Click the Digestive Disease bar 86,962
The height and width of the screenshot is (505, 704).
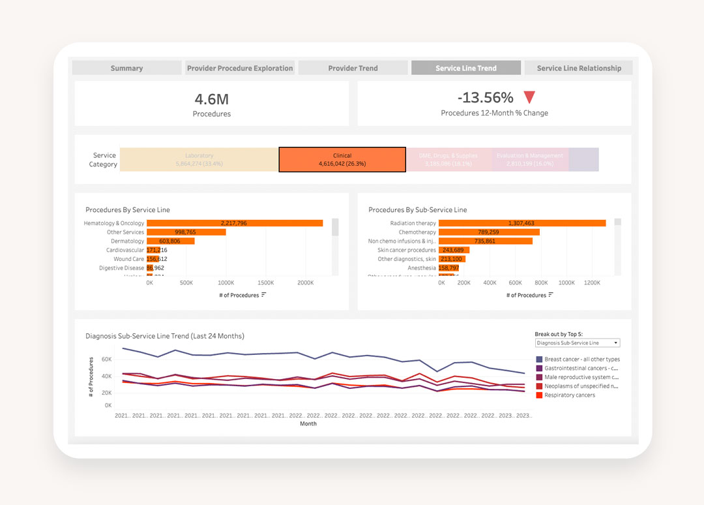tap(150, 268)
